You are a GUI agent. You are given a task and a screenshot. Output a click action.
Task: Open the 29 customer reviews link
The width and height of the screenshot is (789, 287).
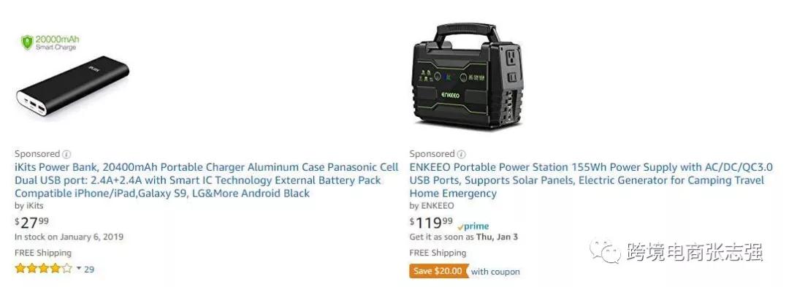tap(89, 269)
